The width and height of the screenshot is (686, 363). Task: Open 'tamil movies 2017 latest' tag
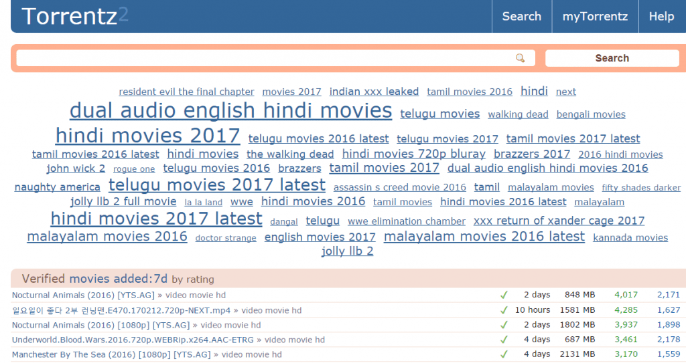[573, 139]
